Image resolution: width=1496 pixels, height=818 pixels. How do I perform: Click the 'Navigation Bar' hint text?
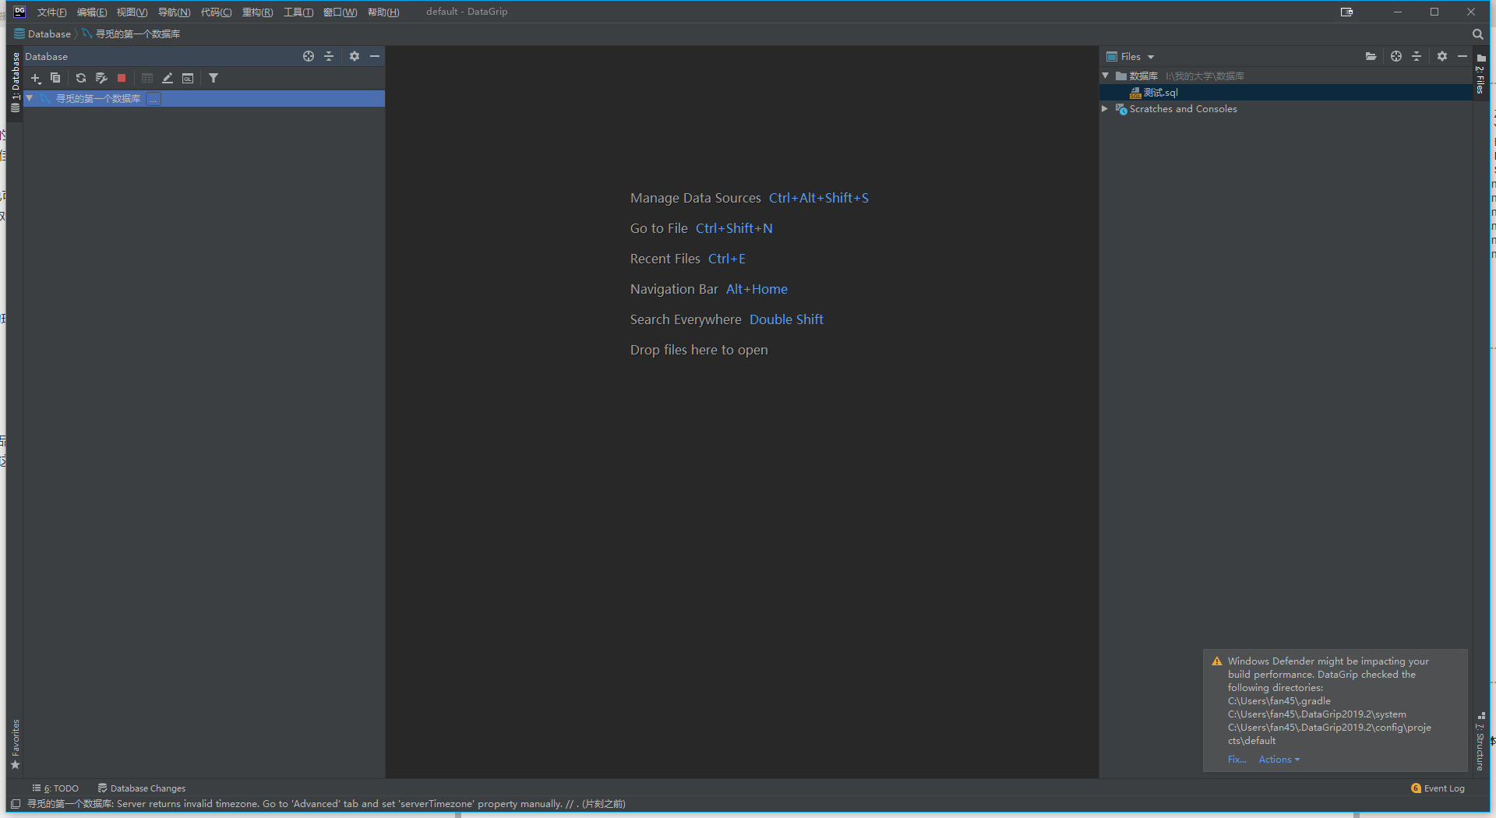pyautogui.click(x=674, y=289)
